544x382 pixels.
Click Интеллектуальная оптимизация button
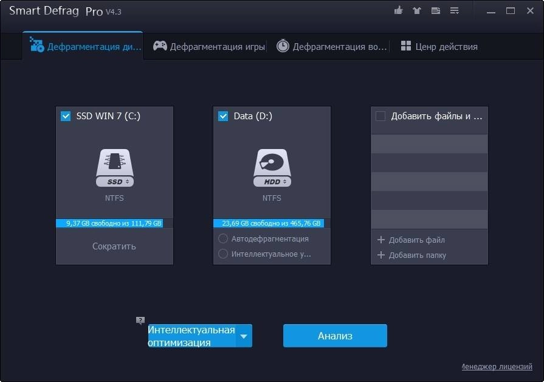point(191,336)
